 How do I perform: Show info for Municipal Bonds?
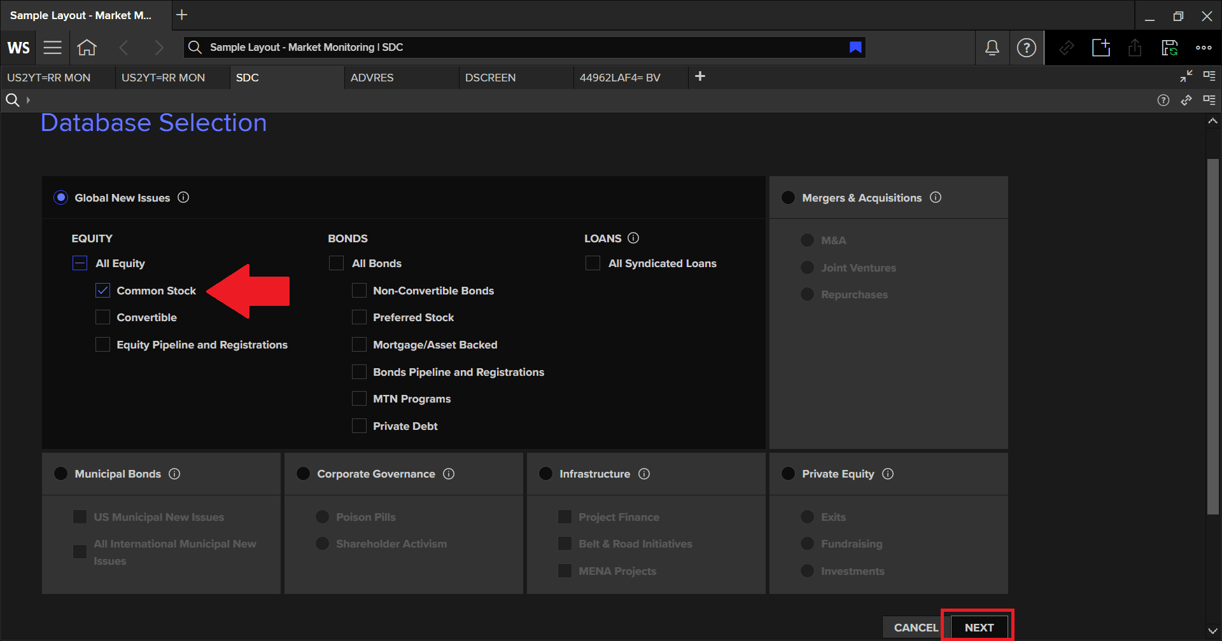(174, 474)
